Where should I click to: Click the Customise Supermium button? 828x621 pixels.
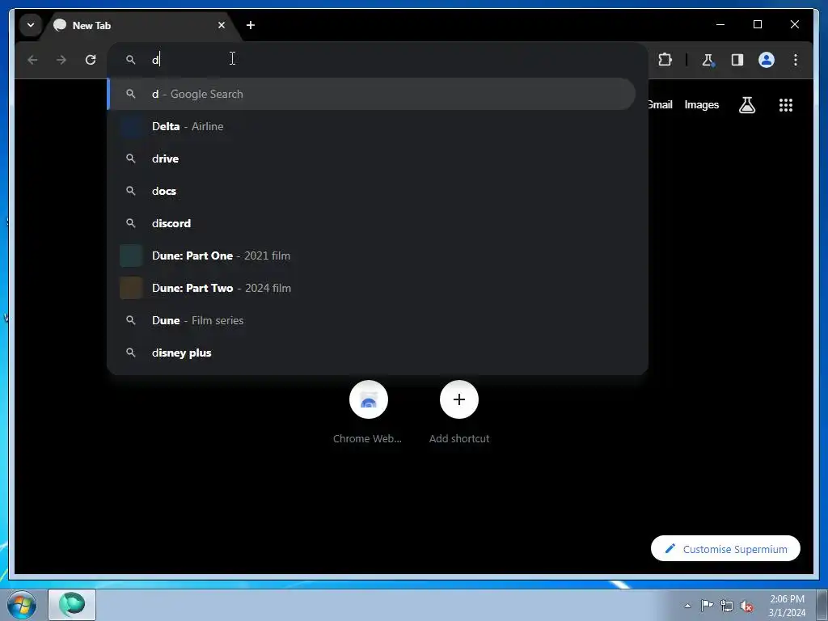coord(725,549)
